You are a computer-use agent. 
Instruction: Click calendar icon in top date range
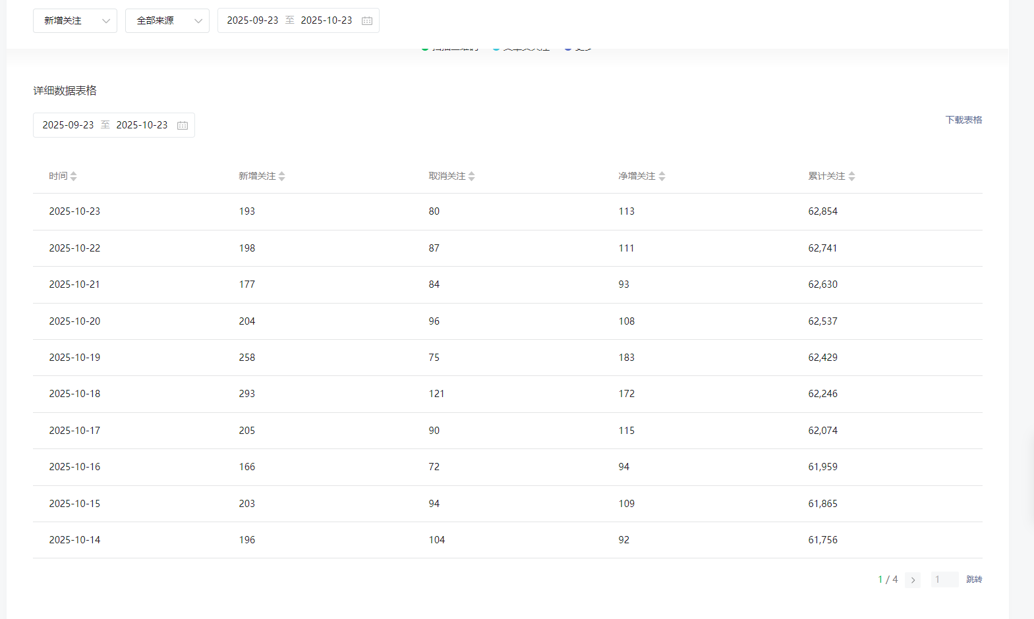tap(367, 21)
